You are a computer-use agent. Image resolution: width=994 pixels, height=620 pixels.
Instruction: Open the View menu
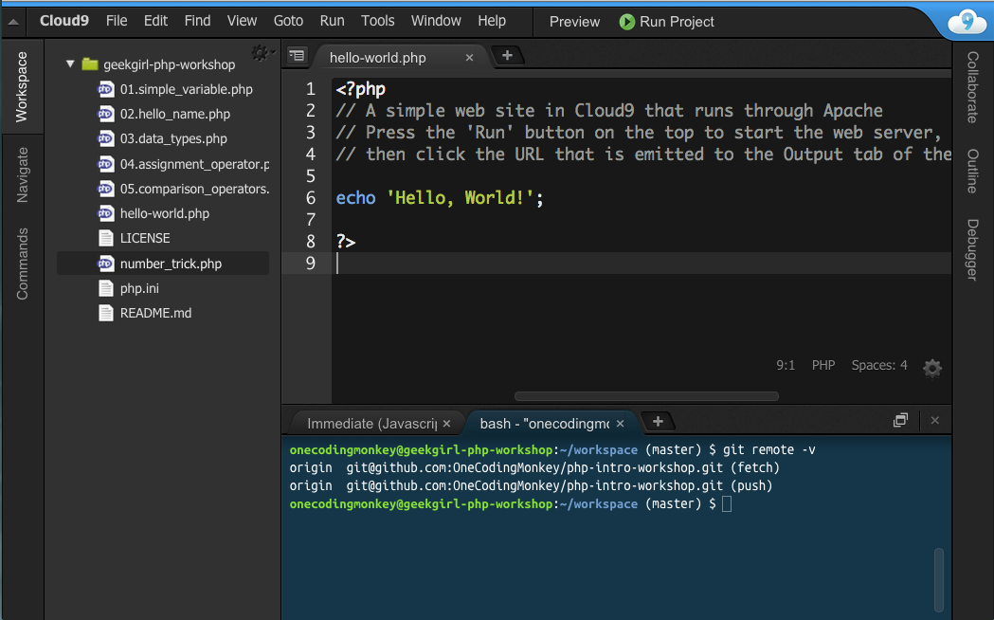pos(243,21)
